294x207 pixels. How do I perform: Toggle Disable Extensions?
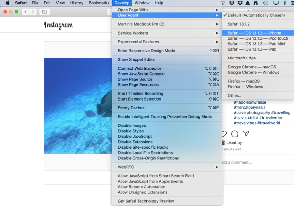167,142
